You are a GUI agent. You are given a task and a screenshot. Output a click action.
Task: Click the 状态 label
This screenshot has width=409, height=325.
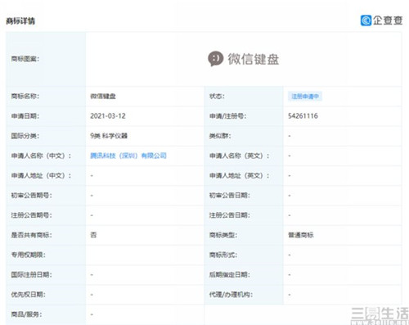[x=217, y=96]
